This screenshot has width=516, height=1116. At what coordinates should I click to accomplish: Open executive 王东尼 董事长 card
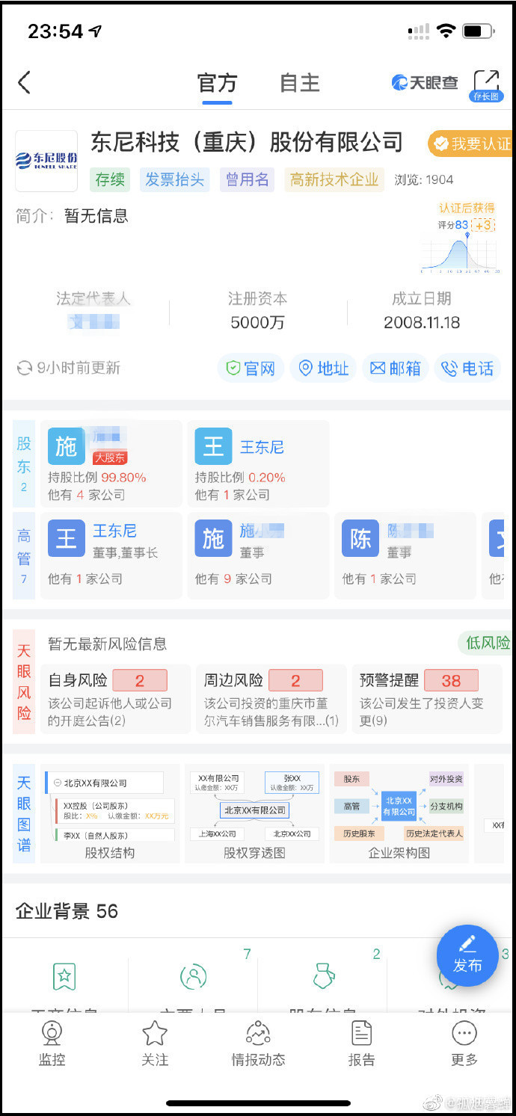(x=111, y=555)
